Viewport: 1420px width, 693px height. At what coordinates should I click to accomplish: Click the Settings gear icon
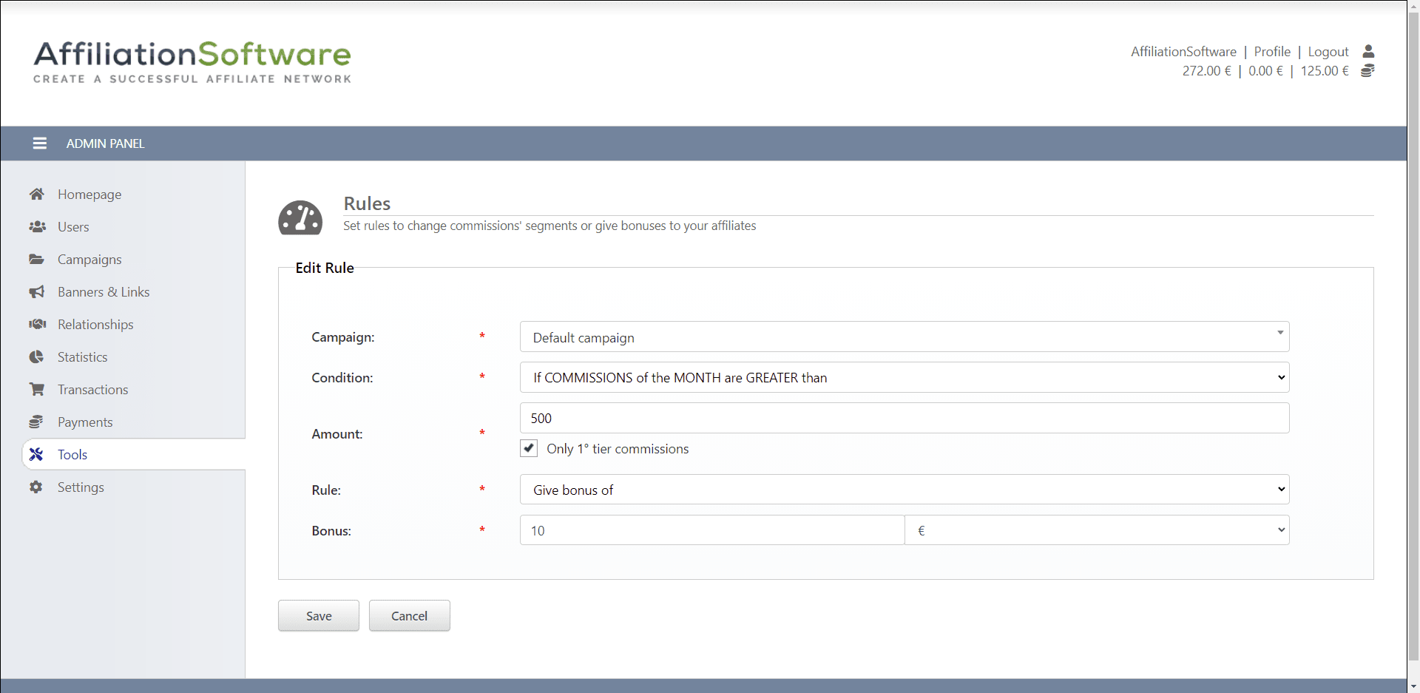(x=36, y=487)
